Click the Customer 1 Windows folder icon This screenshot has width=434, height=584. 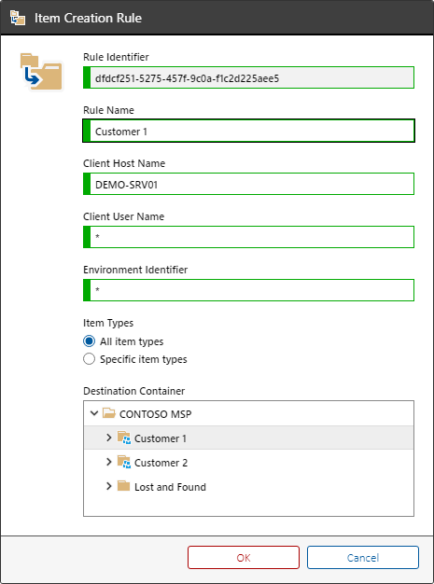tap(123, 438)
